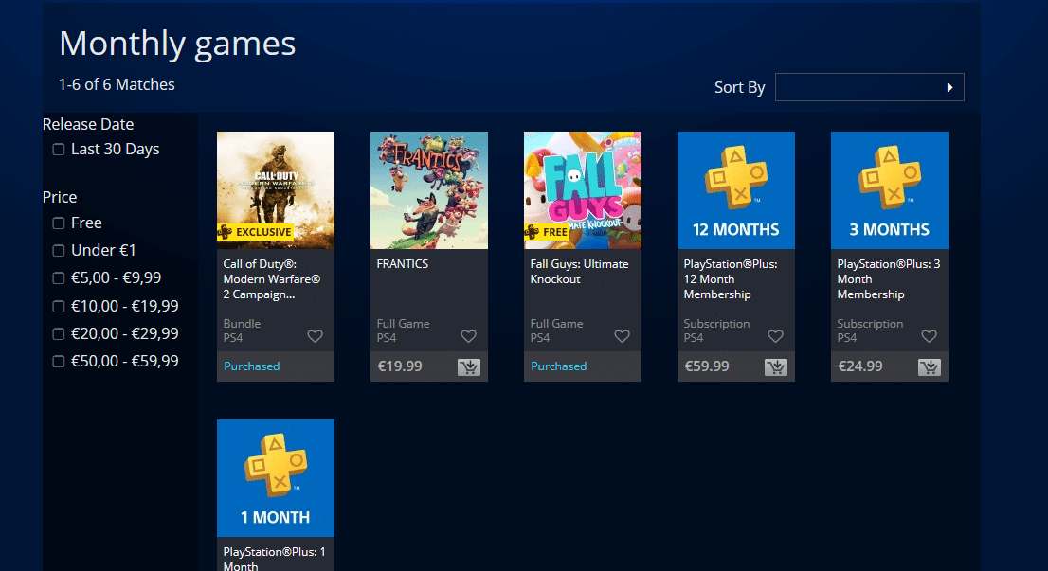The image size is (1048, 571).
Task: Open the Fall Guys: Ultimate Knockout title
Action: pyautogui.click(x=580, y=272)
